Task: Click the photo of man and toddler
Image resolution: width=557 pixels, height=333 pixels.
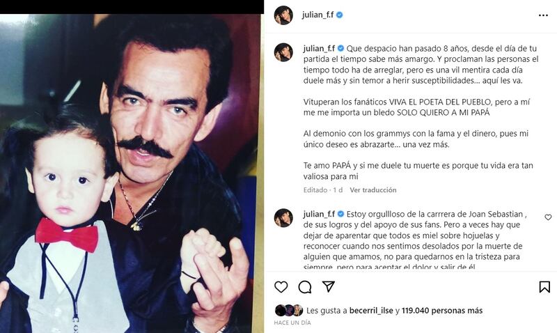Action: pyautogui.click(x=130, y=173)
